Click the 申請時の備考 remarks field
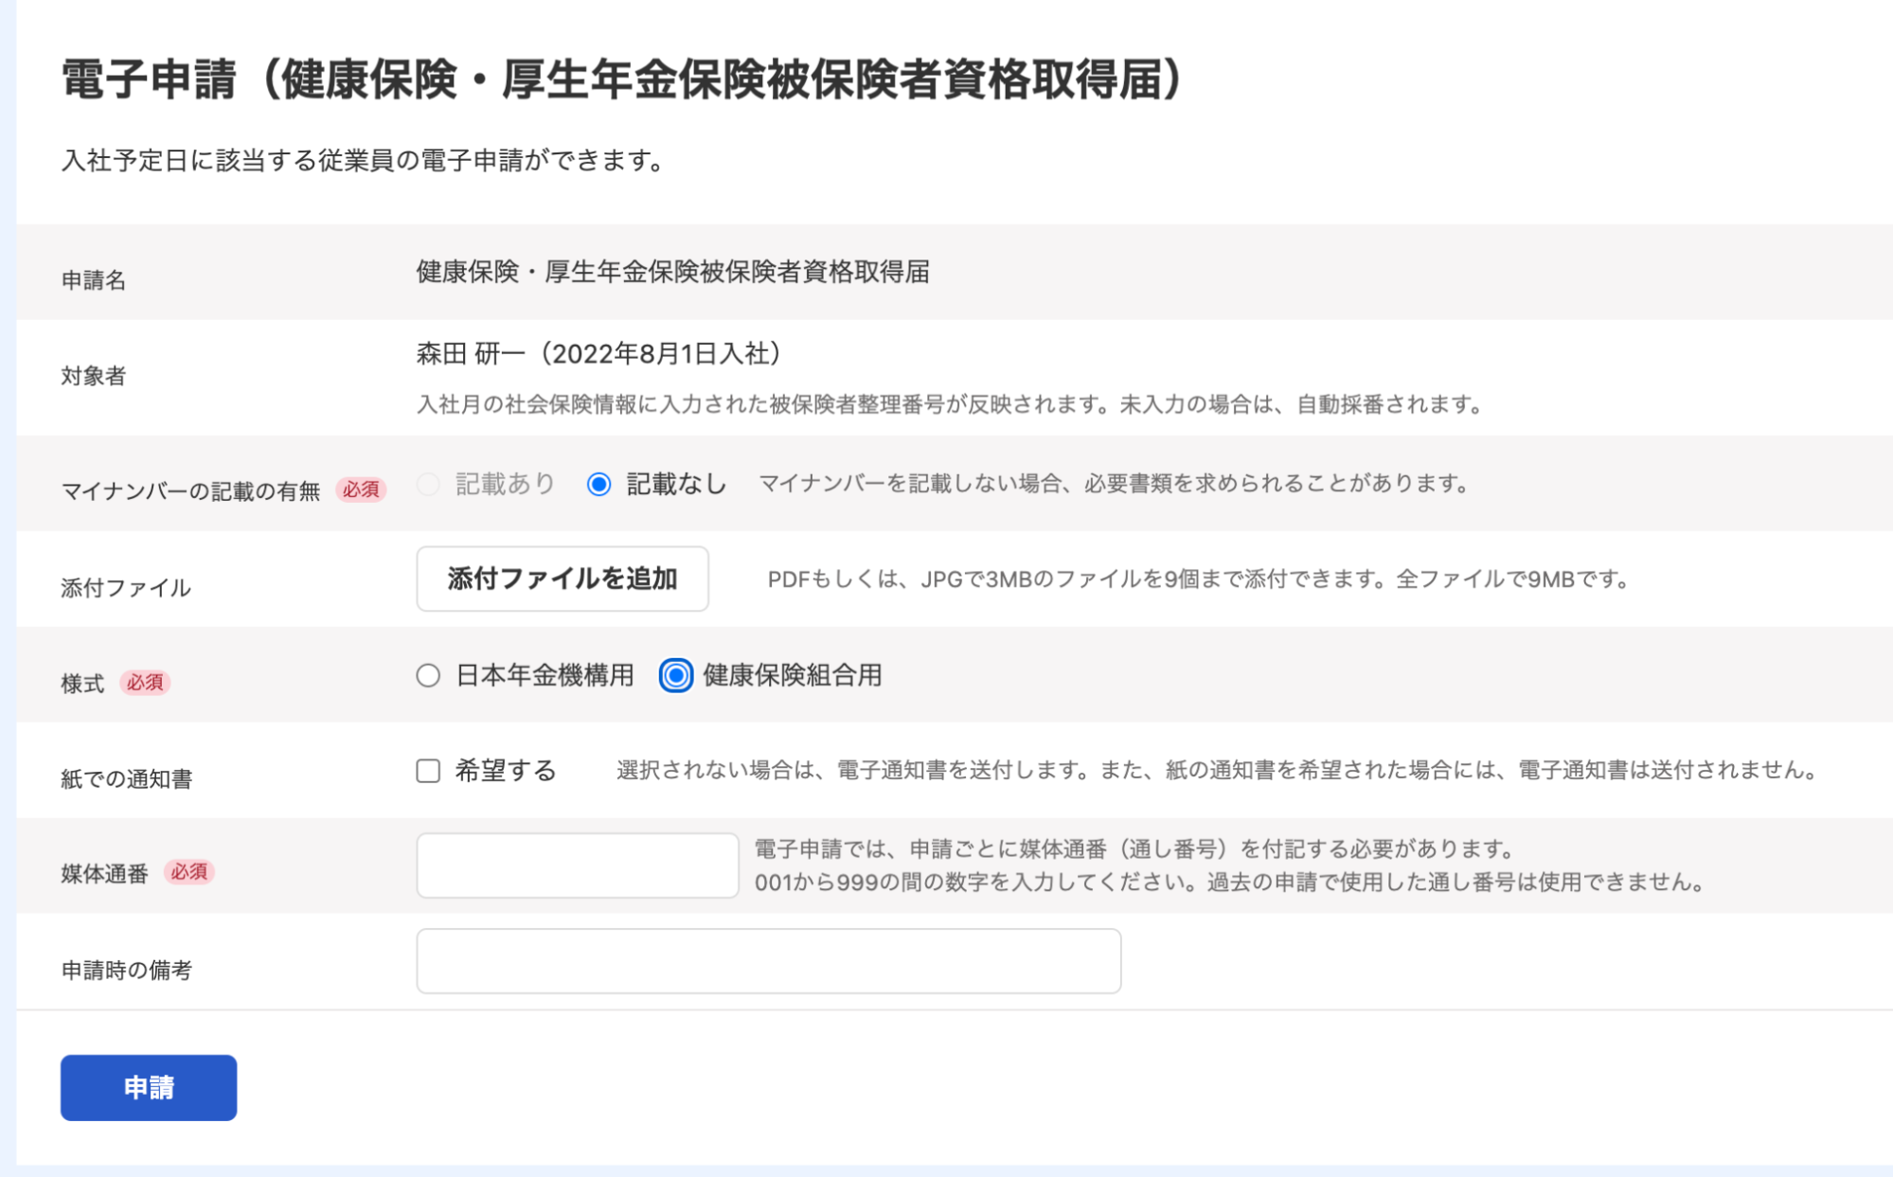The width and height of the screenshot is (1893, 1177). click(x=767, y=961)
